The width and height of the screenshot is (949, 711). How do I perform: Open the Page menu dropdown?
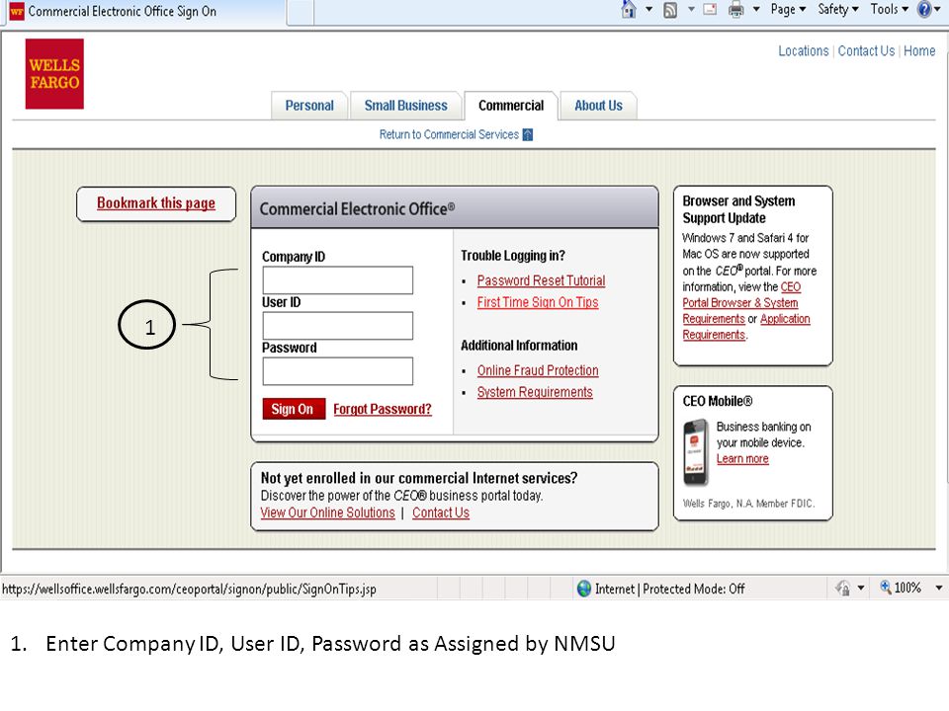(x=788, y=9)
